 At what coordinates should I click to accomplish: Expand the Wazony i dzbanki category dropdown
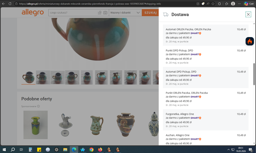(125, 13)
